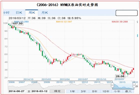Click the last red candlestick near 38
Viewport: 140px width, 95px height.
point(133,69)
